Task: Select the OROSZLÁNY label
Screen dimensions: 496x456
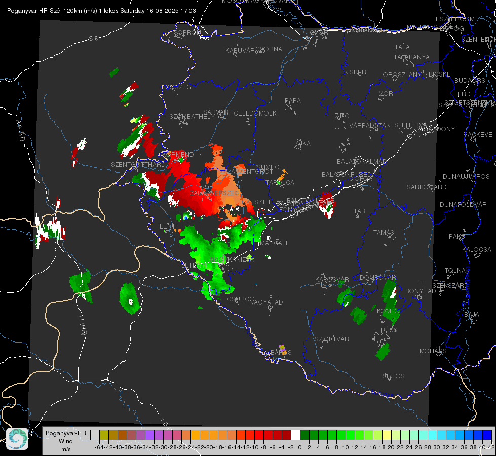Action: coord(402,75)
